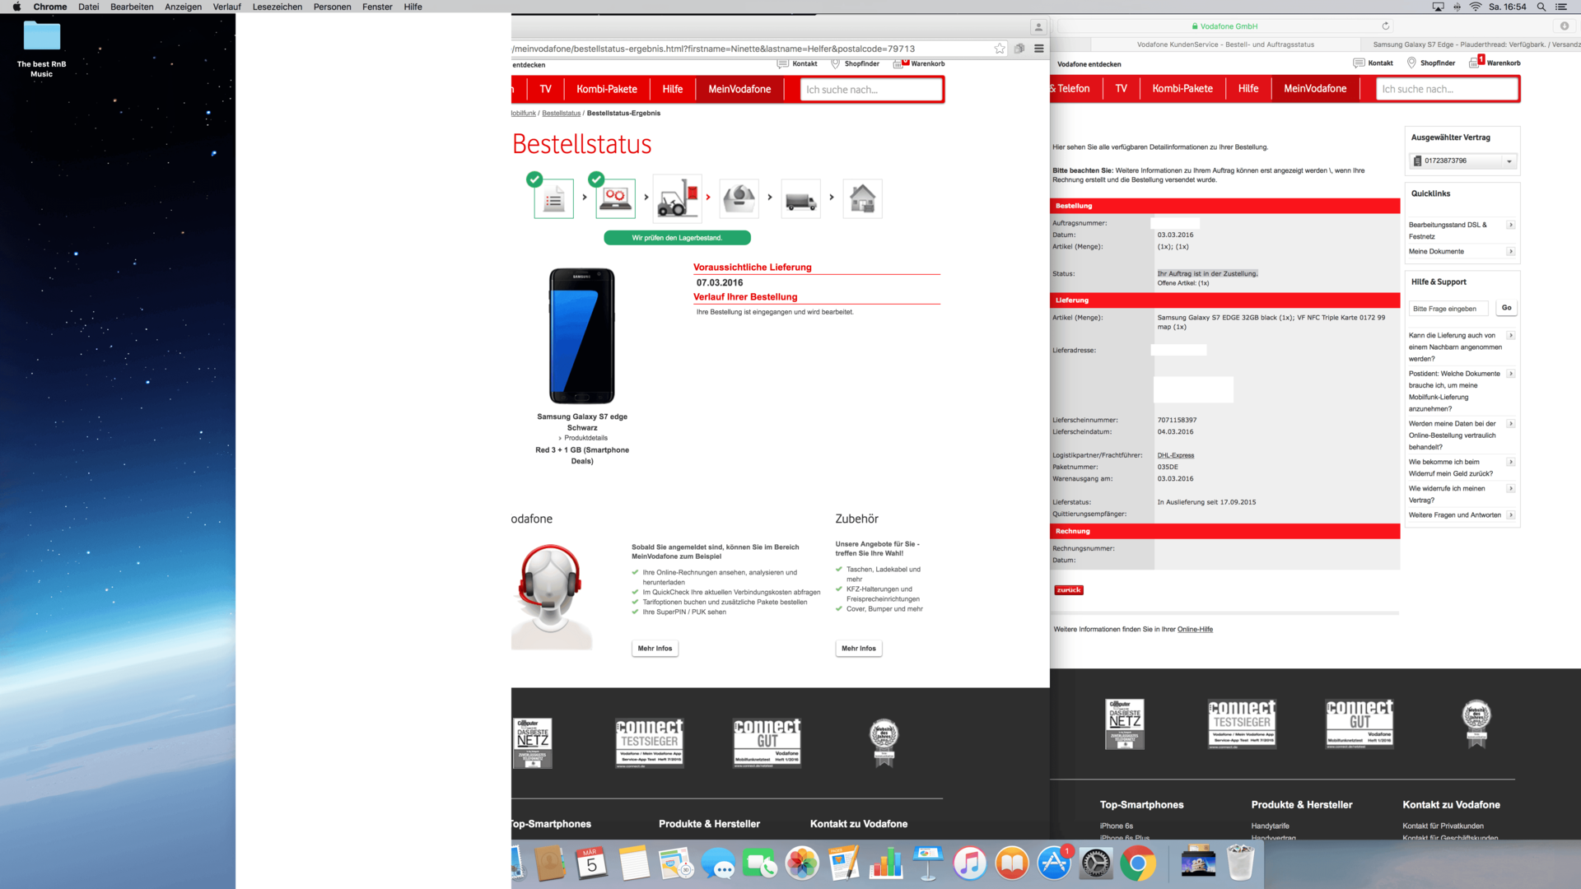Open the Ausgewählter Vertrag number dropdown
This screenshot has width=1581, height=889.
[x=1463, y=161]
